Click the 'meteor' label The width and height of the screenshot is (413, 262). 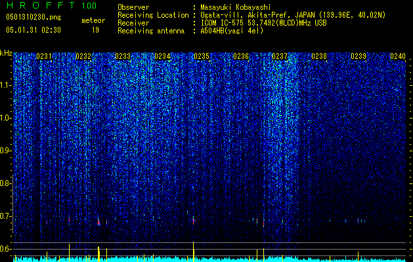click(x=93, y=20)
